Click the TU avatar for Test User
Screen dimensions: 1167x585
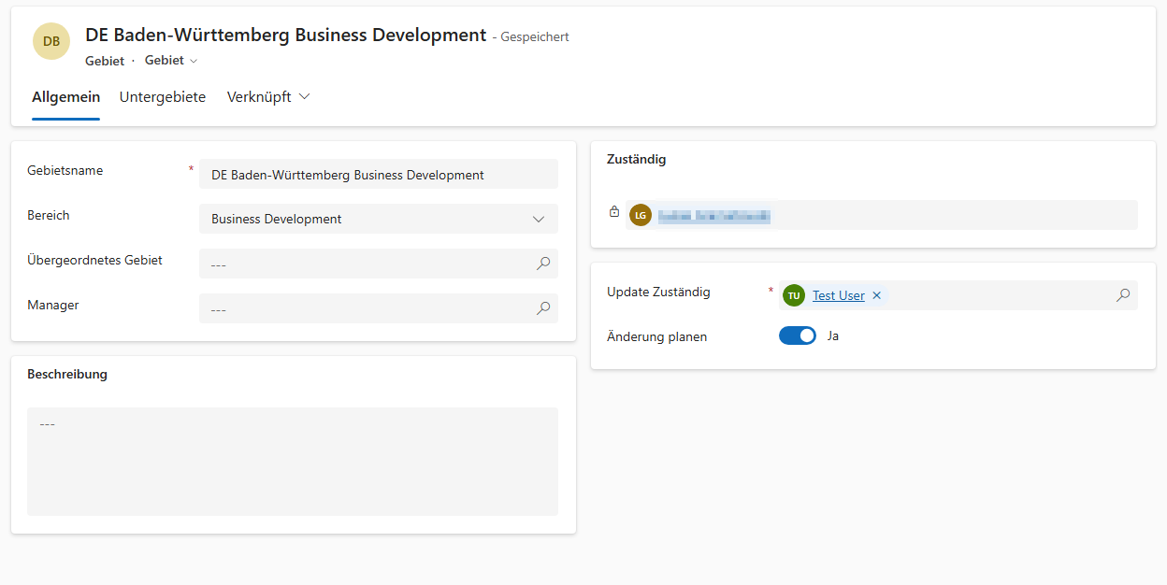[794, 295]
